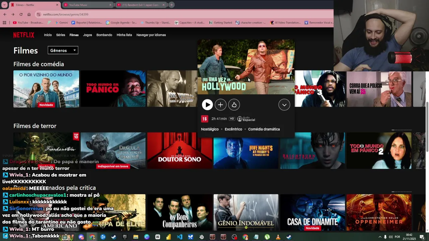Add Hollywood title to Minha lista
429x241 pixels.
pos(221,105)
